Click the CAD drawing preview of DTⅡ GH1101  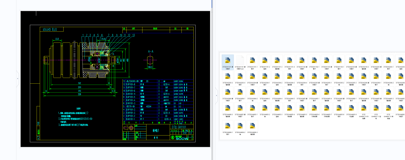tap(115, 79)
